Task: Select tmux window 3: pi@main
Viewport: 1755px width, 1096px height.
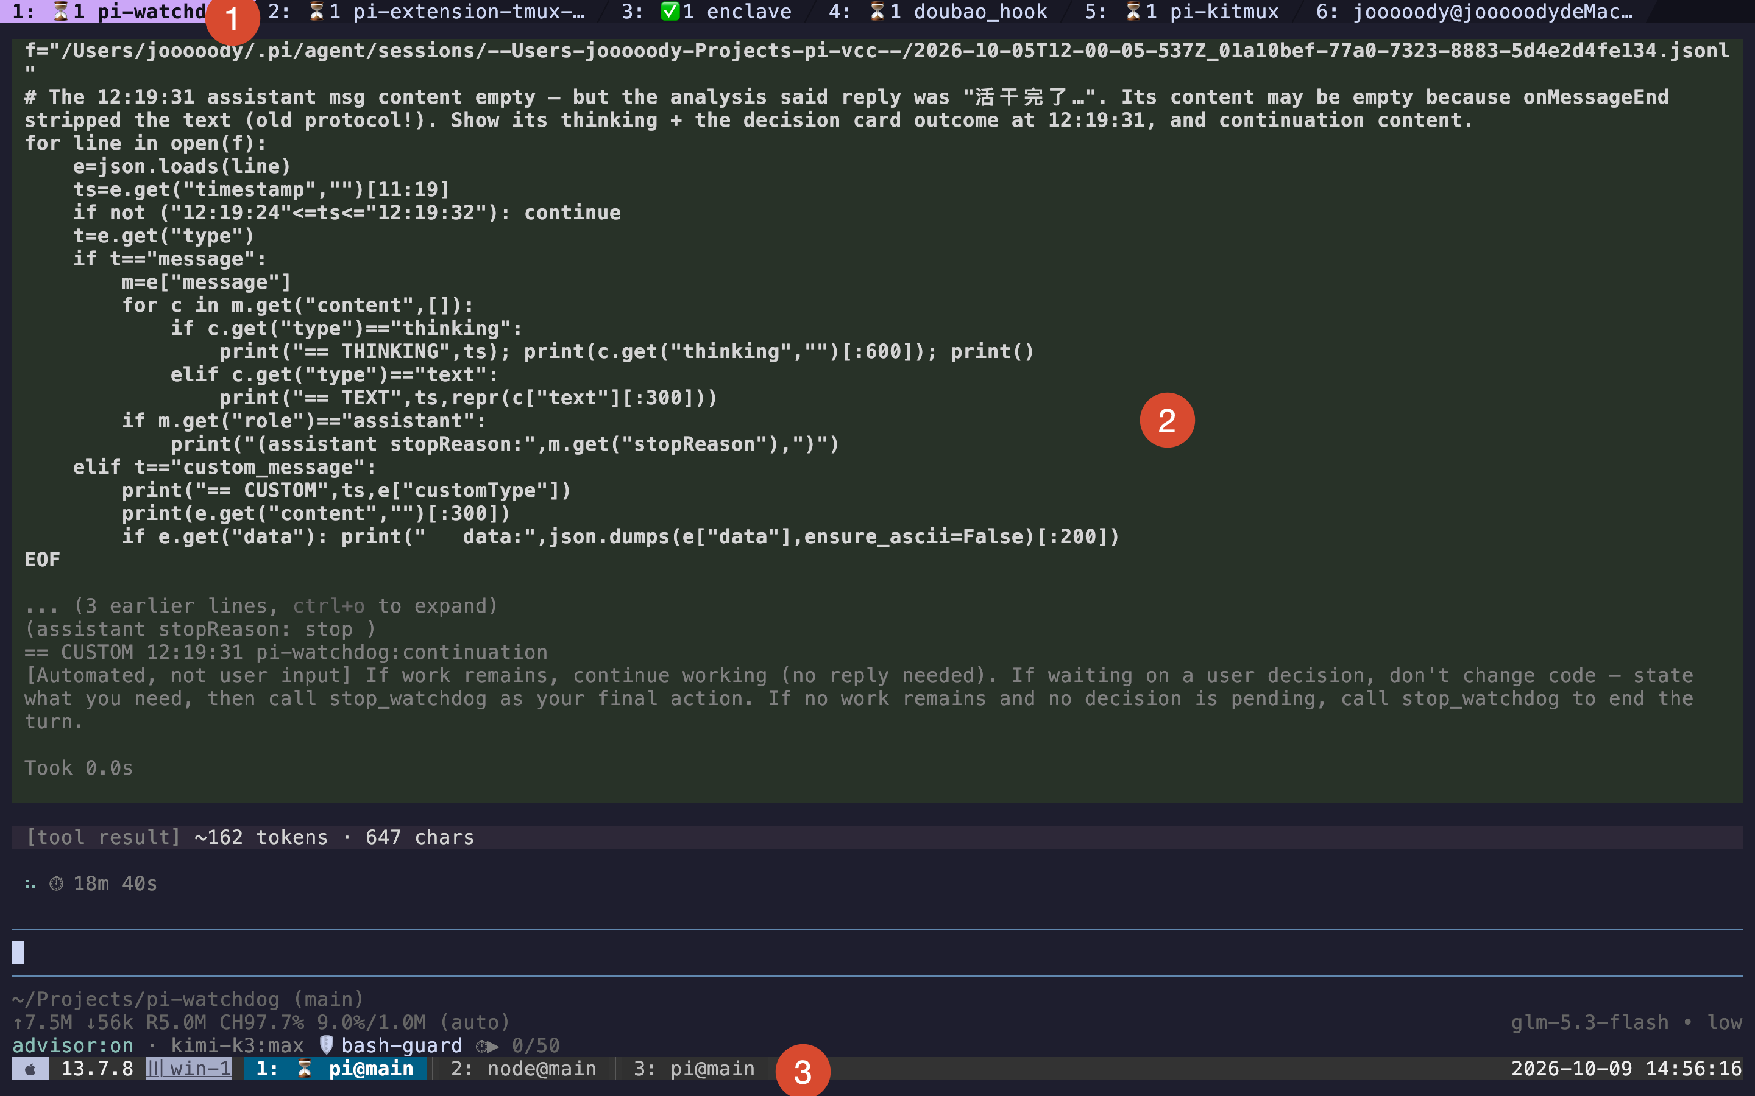Action: tap(694, 1069)
